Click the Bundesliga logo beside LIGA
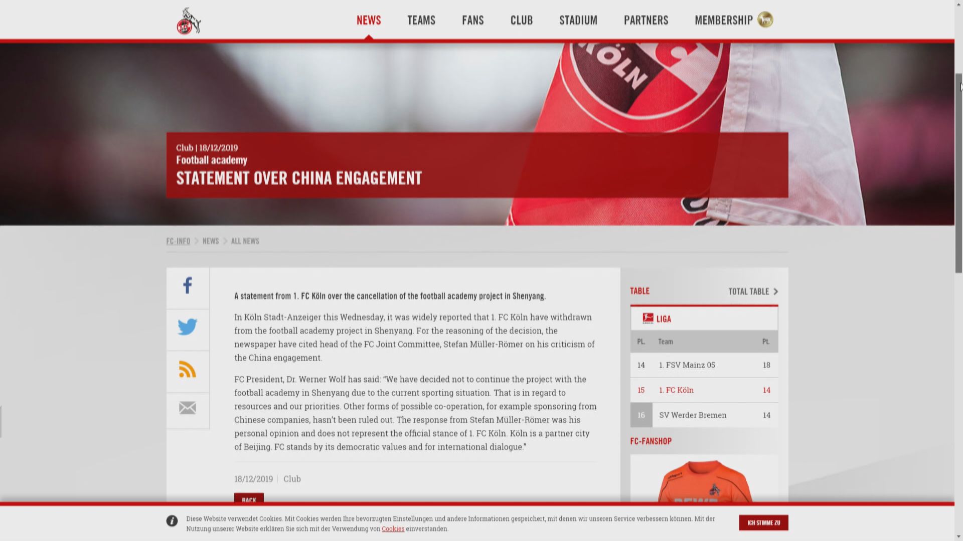Screen dimensions: 963x541 point(648,318)
